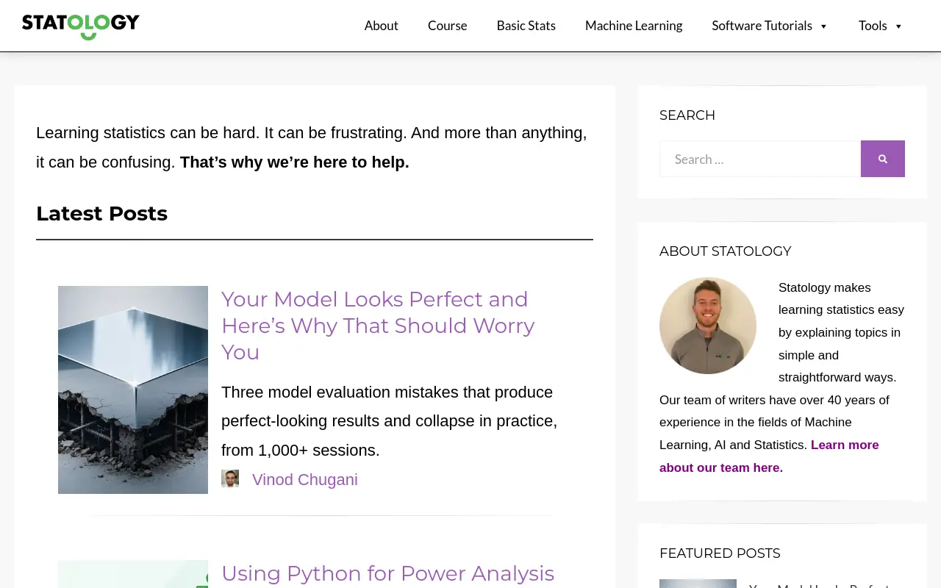The height and width of the screenshot is (588, 941).
Task: Go to Basic Stats page
Action: (x=526, y=26)
